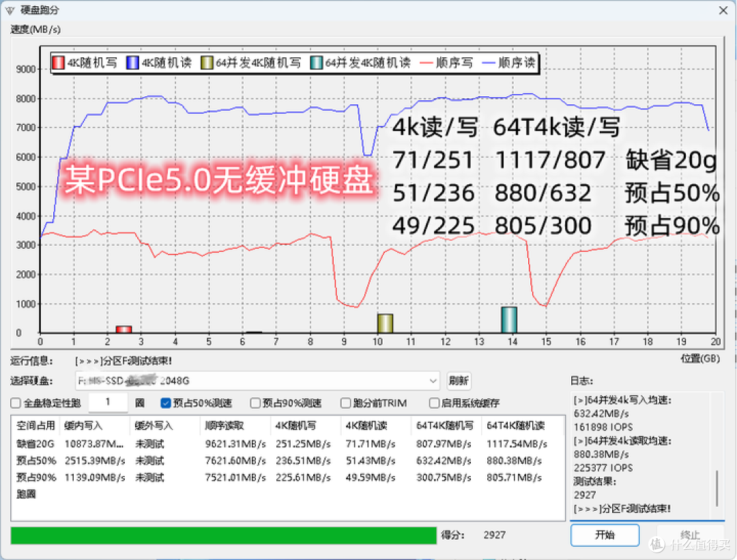Close the 硬盘跑分 window
Image resolution: width=737 pixels, height=560 pixels.
click(723, 10)
